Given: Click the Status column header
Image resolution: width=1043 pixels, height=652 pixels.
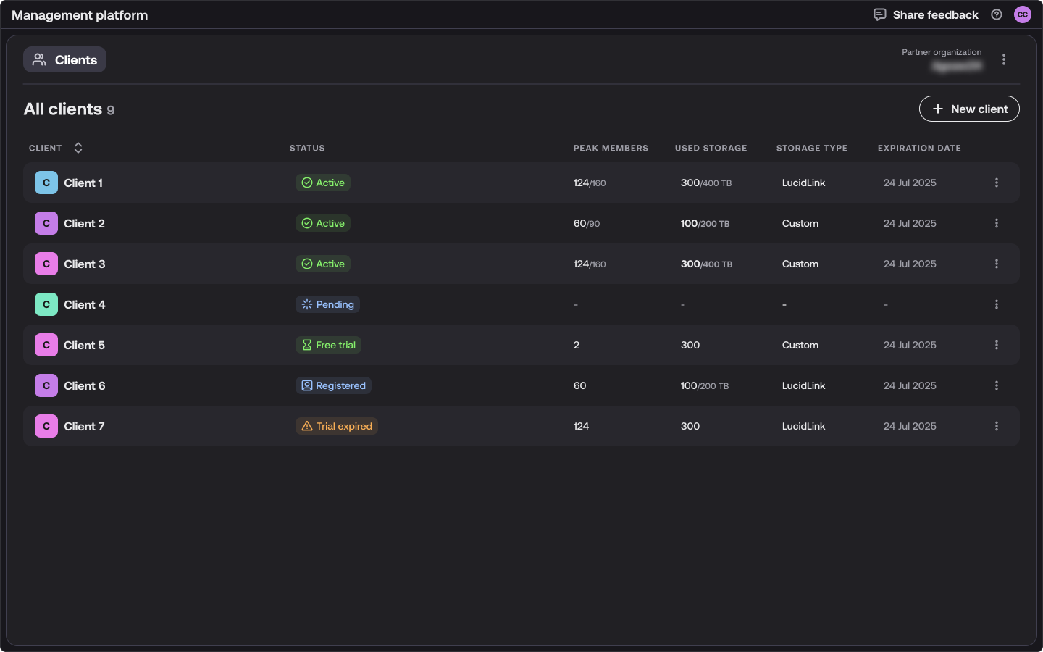Looking at the screenshot, I should [x=307, y=148].
